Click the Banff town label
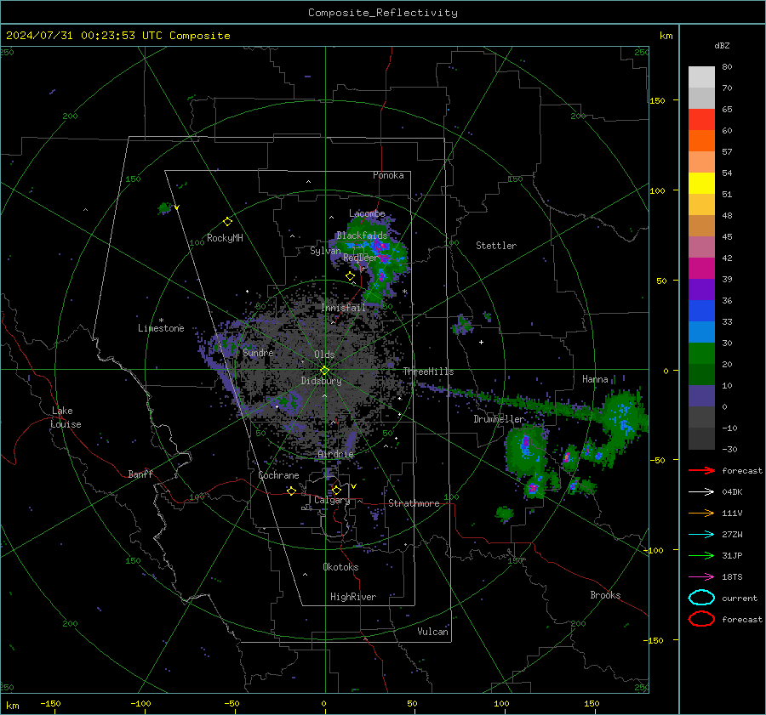Image resolution: width=766 pixels, height=715 pixels. 140,474
